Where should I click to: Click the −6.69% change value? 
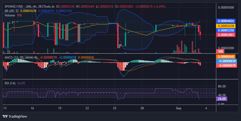tap(159, 7)
